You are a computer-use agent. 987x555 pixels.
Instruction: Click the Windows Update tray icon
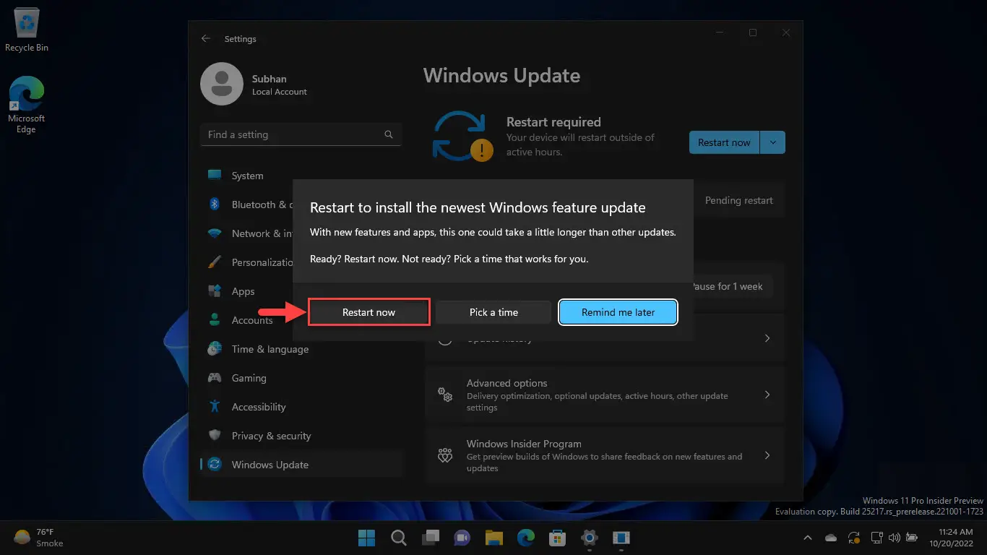[x=854, y=538]
